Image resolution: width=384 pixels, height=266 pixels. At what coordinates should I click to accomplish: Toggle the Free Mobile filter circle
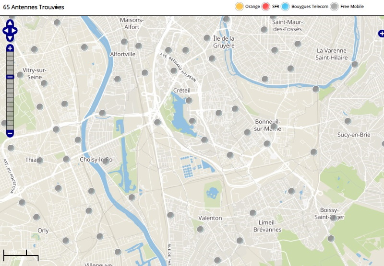tap(335, 7)
